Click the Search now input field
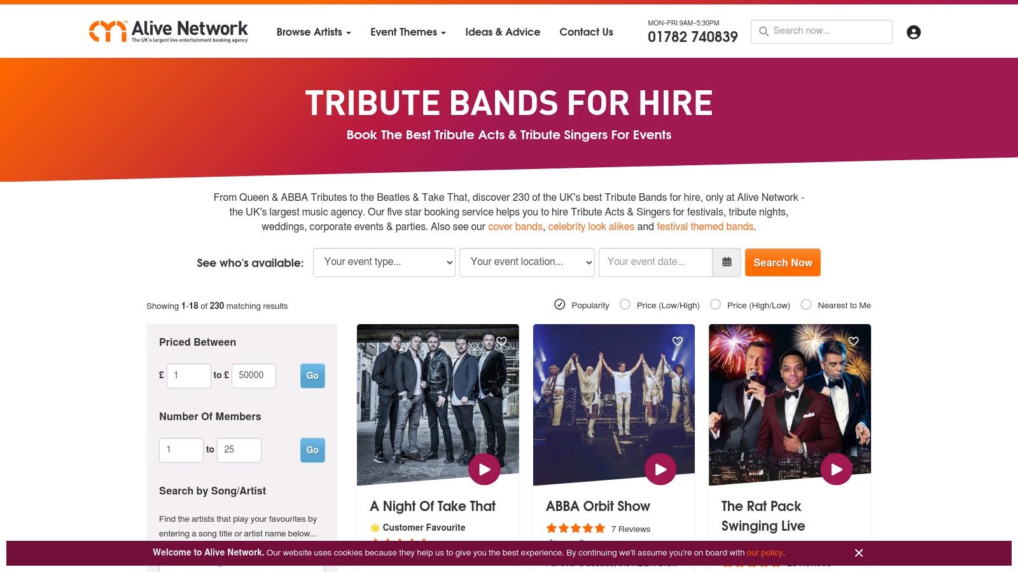 click(x=821, y=32)
